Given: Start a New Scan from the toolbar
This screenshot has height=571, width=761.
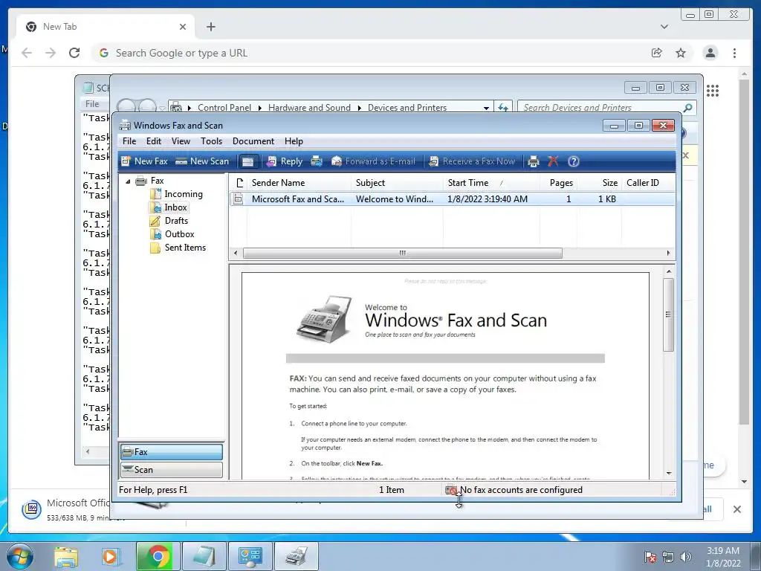Looking at the screenshot, I should click(202, 161).
